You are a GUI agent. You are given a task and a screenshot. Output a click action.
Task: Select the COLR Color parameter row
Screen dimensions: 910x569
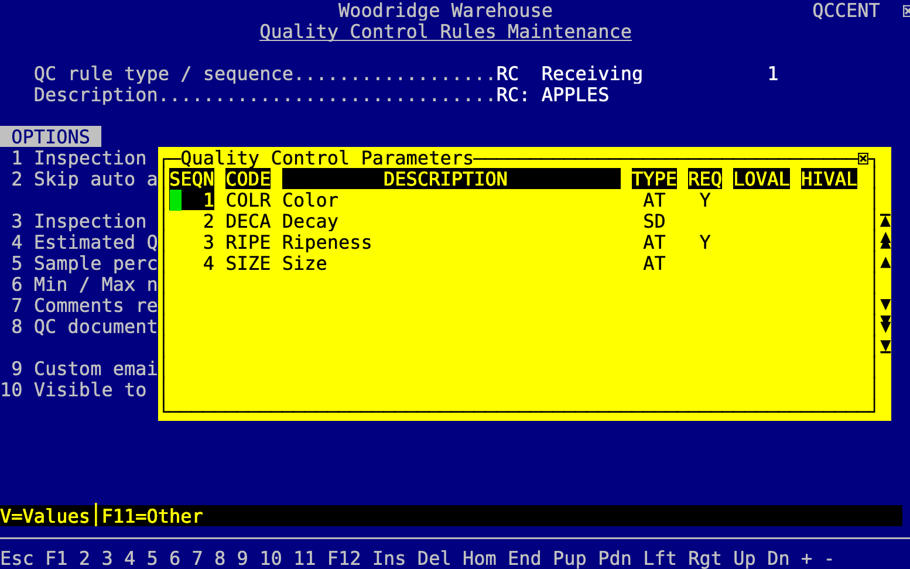pyautogui.click(x=514, y=200)
